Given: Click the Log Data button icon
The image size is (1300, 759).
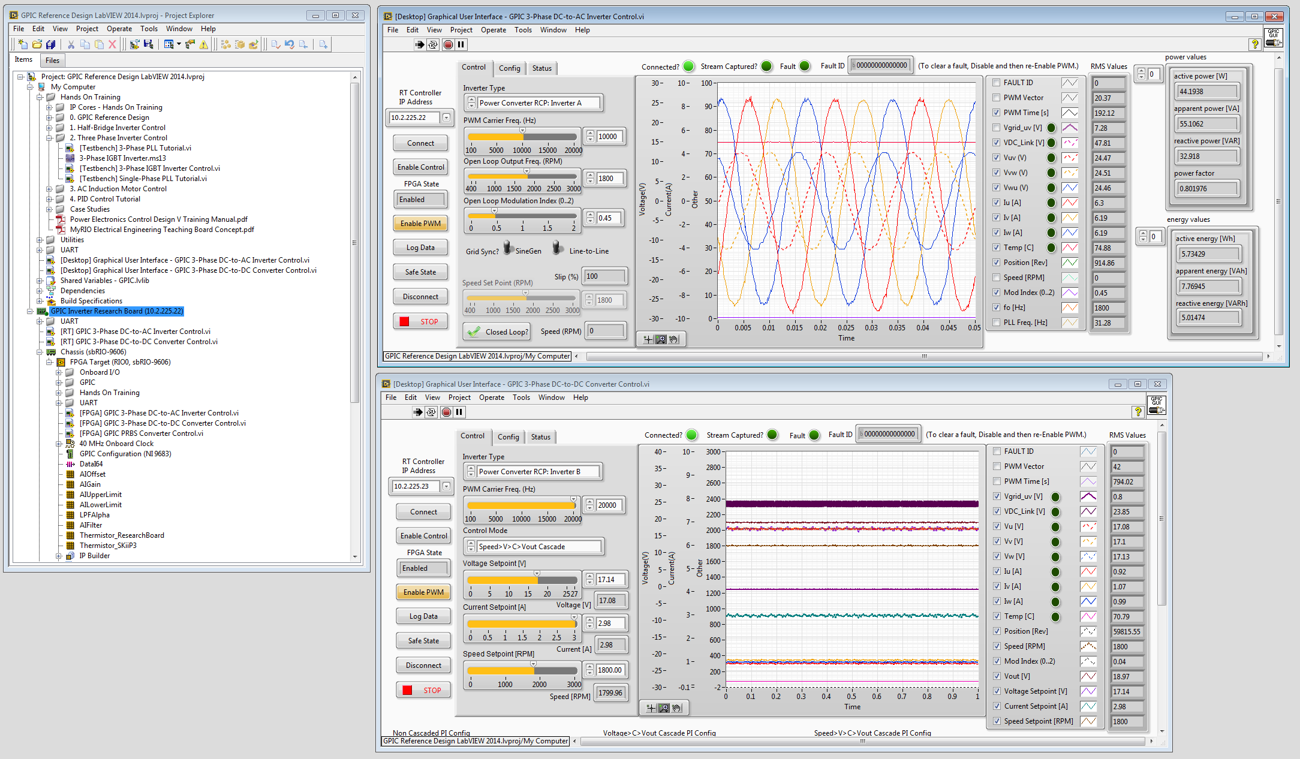Looking at the screenshot, I should point(421,248).
